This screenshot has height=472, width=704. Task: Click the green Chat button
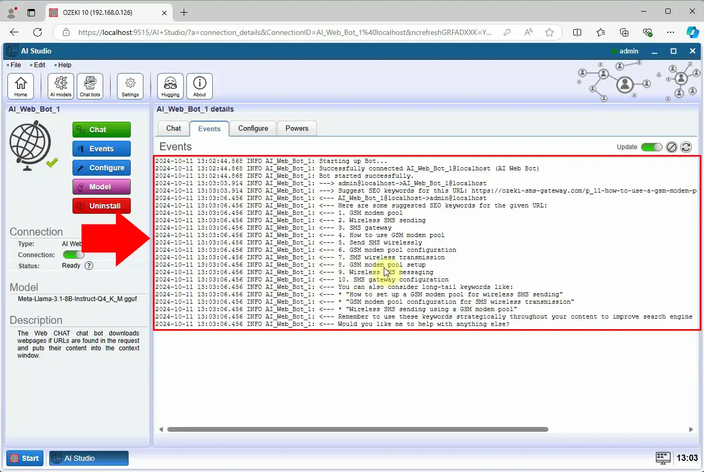(102, 130)
